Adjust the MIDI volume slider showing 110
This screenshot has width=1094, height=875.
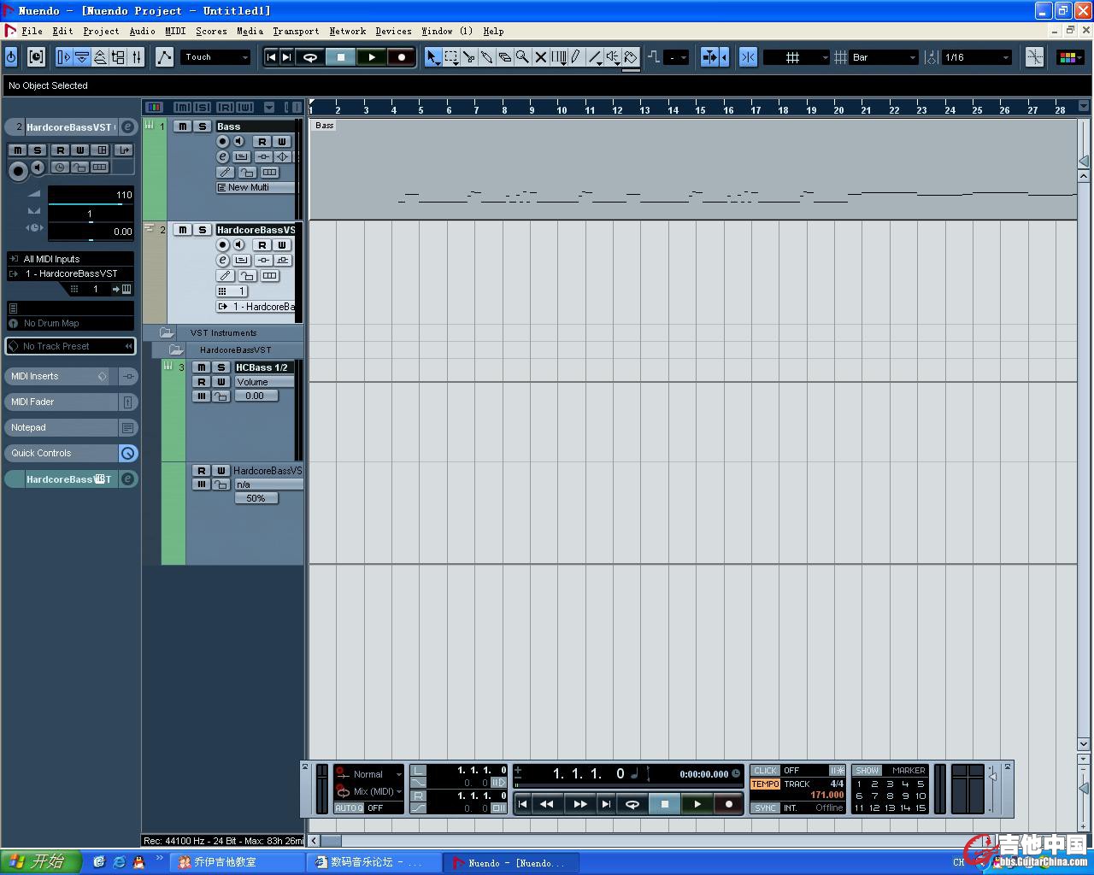tap(91, 196)
